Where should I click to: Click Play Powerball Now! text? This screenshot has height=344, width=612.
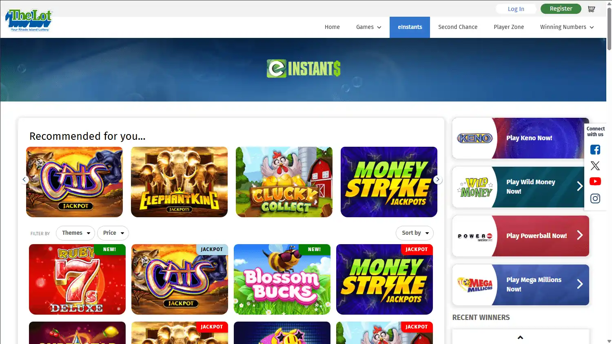click(x=537, y=236)
